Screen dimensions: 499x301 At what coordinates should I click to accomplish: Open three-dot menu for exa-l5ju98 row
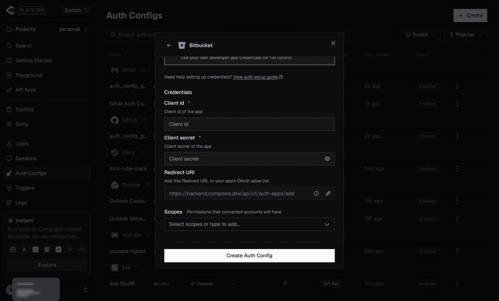457,284
